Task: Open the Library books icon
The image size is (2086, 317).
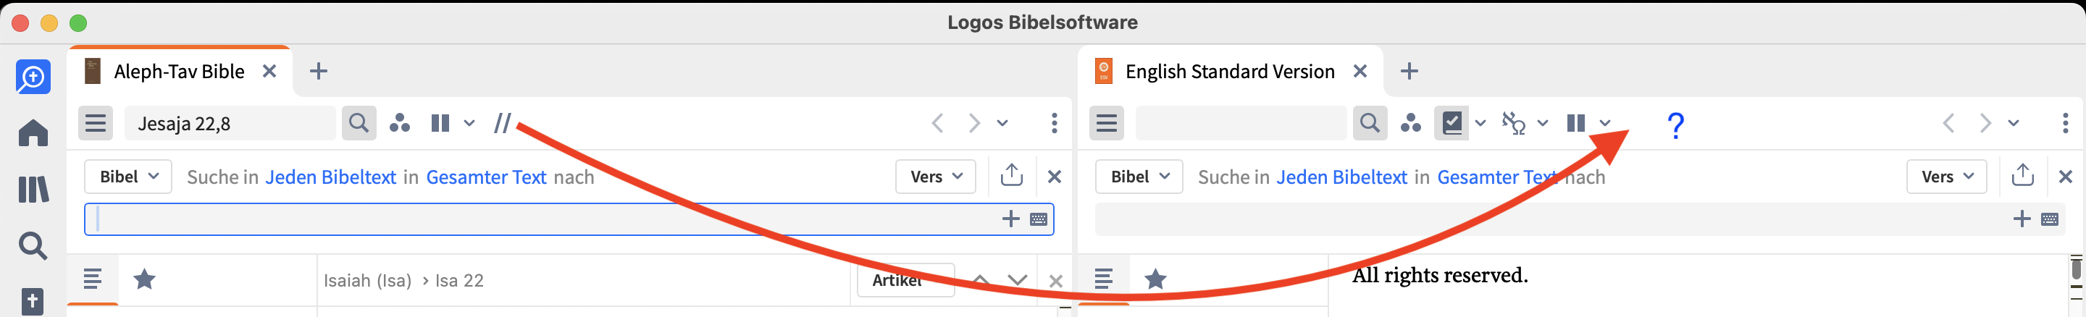Action: pos(33,190)
